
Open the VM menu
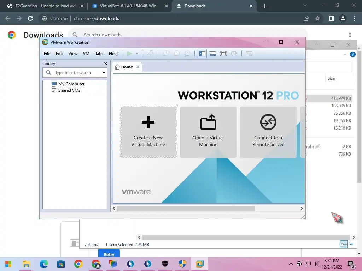[86, 54]
